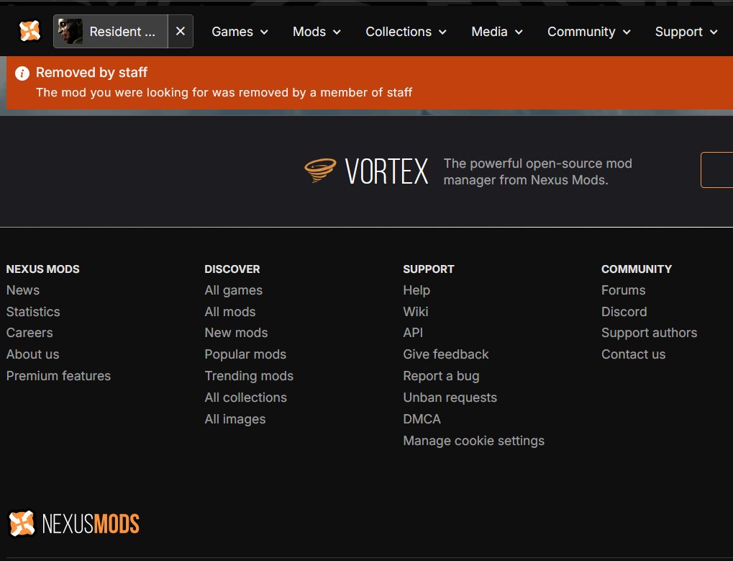Screen dimensions: 733x561
Task: Go to All mods
Action: (x=230, y=312)
